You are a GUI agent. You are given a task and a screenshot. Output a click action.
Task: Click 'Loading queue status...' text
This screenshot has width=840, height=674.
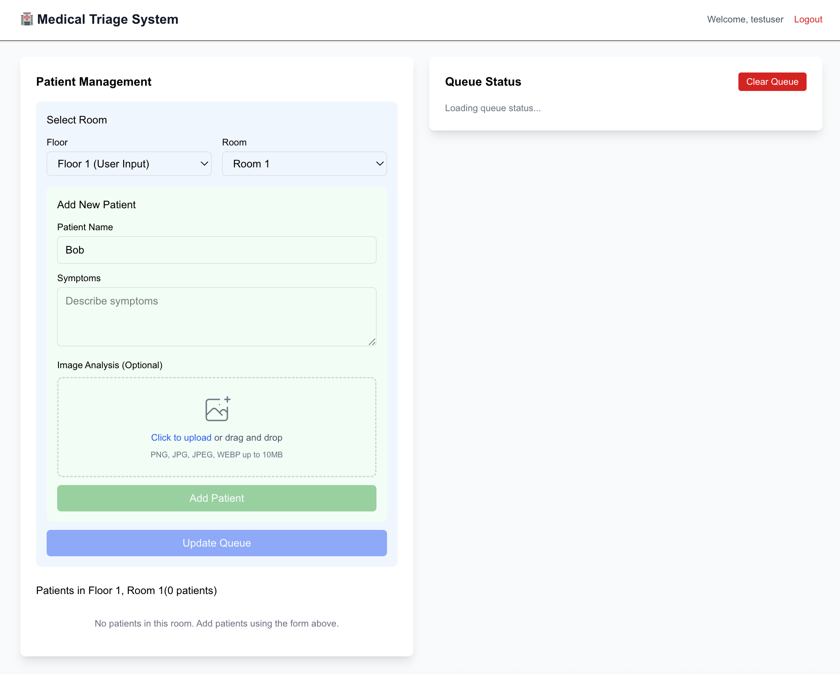click(493, 108)
